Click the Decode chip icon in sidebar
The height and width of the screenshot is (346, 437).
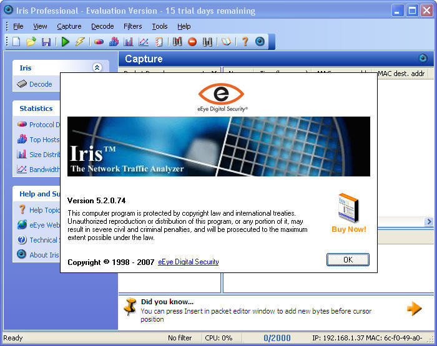pos(22,84)
